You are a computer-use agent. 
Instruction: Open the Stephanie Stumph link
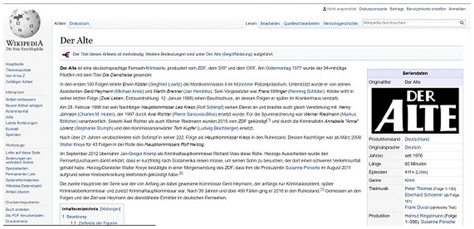[x=94, y=128]
